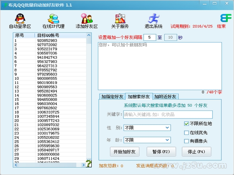The image size is (234, 175).
Task: Select row 21 with 1020897032
Action: pos(50,125)
